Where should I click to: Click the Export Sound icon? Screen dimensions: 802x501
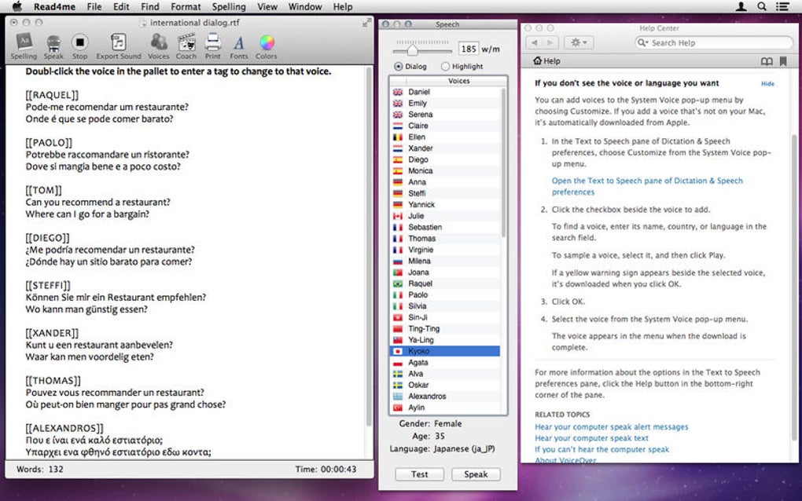click(x=119, y=43)
